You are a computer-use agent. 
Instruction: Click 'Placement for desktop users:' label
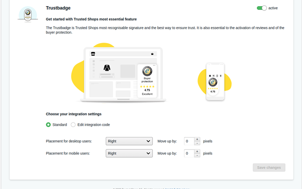[69, 141]
